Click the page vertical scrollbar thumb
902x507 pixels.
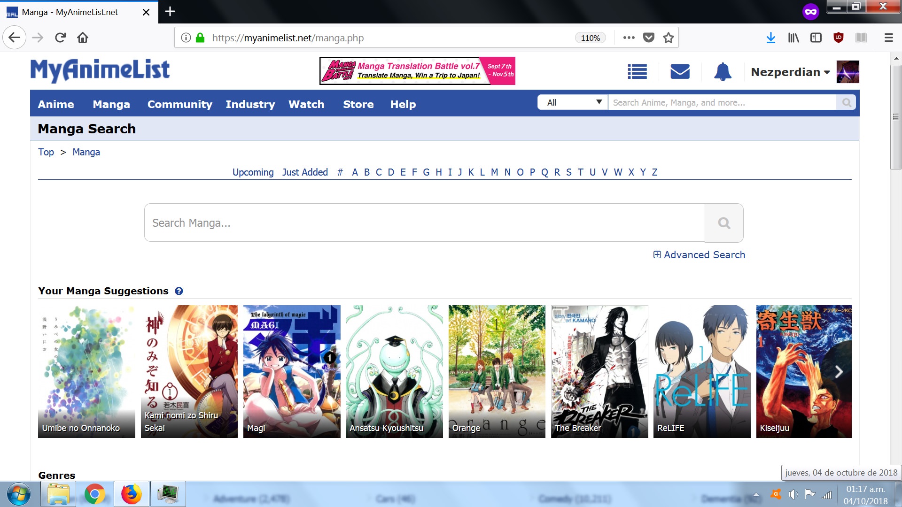895,117
